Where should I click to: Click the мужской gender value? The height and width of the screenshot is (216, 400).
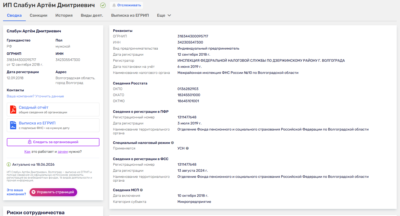click(63, 46)
